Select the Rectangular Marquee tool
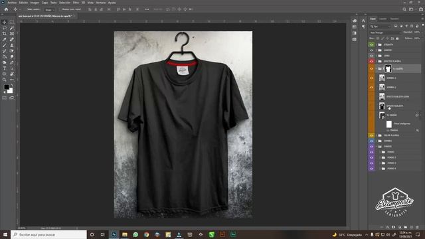The width and height of the screenshot is (425, 239). click(x=12, y=22)
